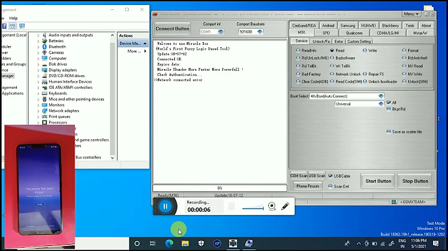Expand Mice and other pointing devices
The height and width of the screenshot is (251, 448).
pos(39,99)
